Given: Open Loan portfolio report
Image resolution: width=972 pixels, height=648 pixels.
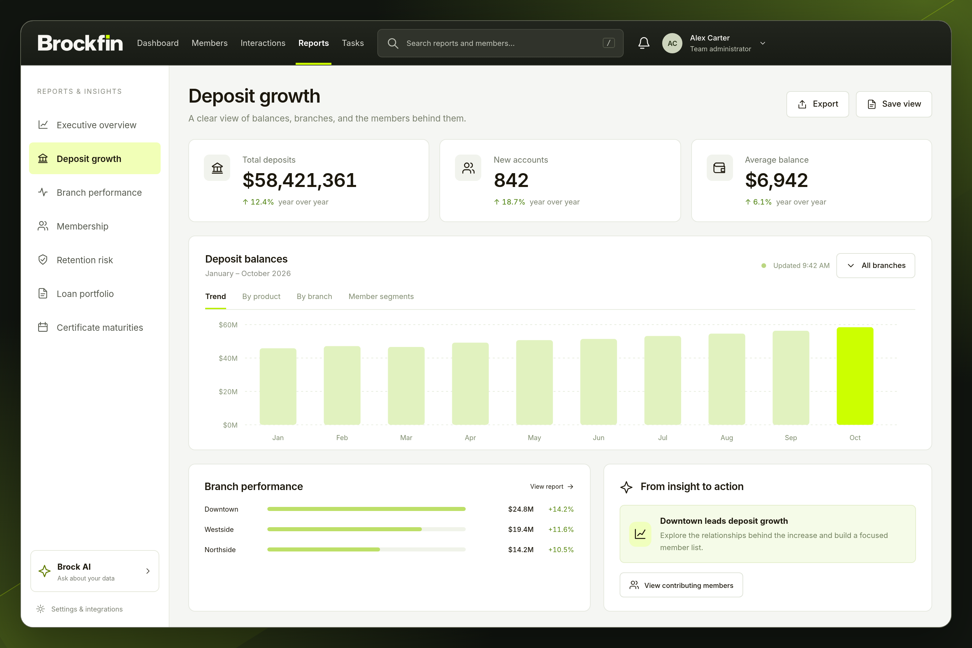Looking at the screenshot, I should [94, 294].
